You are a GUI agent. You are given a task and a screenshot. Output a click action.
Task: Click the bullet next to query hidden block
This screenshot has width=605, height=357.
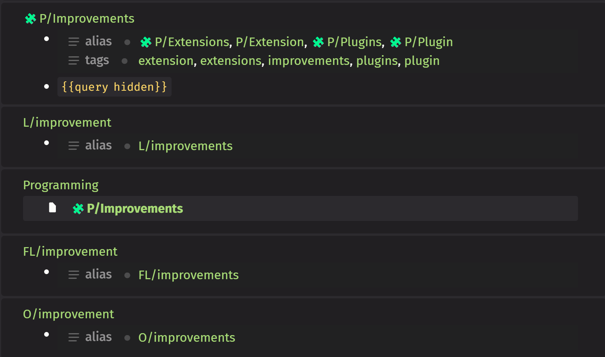(x=47, y=86)
